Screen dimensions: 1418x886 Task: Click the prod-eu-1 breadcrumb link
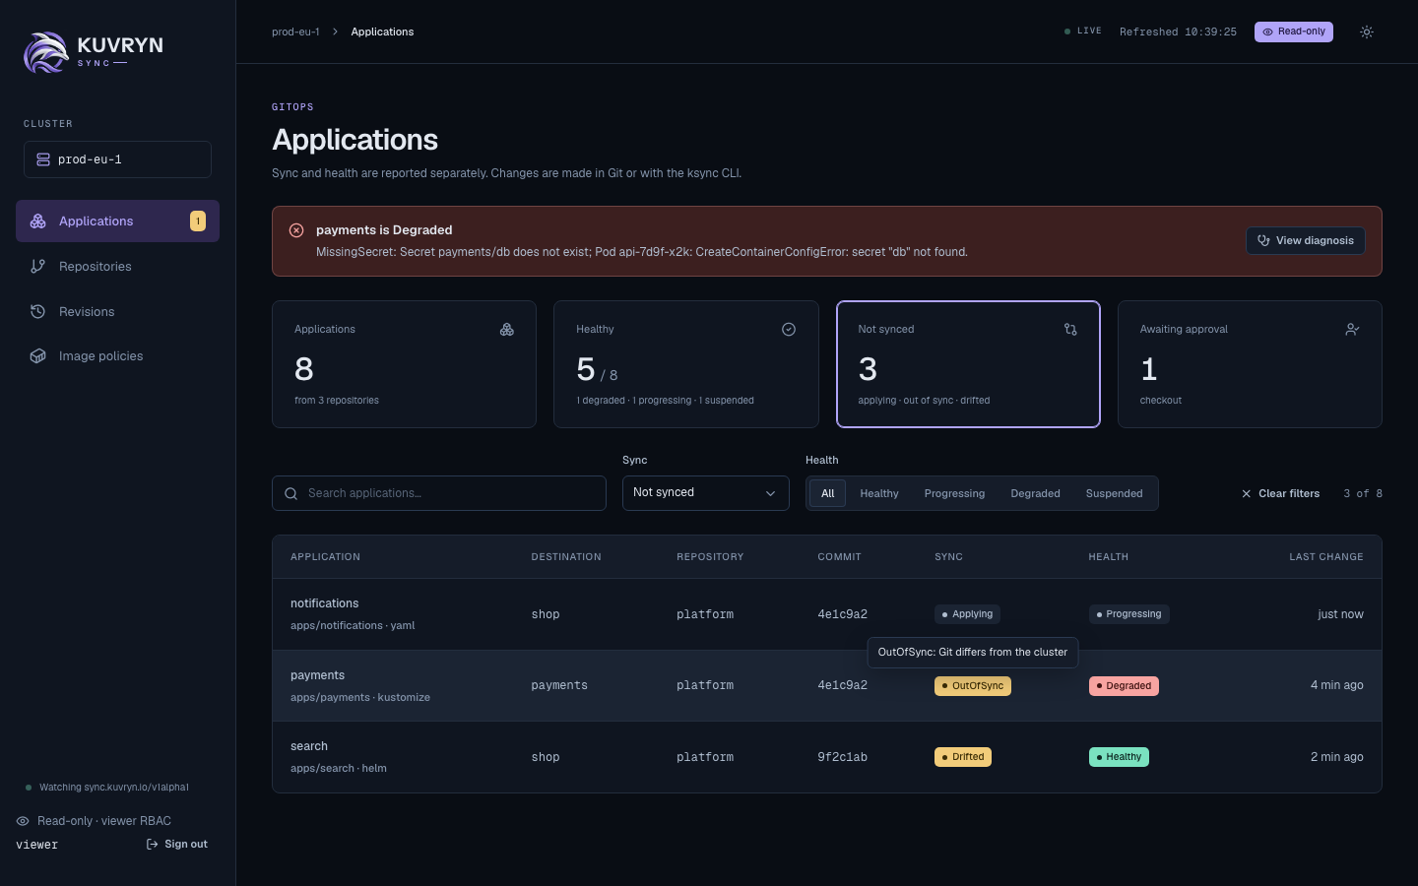(x=295, y=32)
